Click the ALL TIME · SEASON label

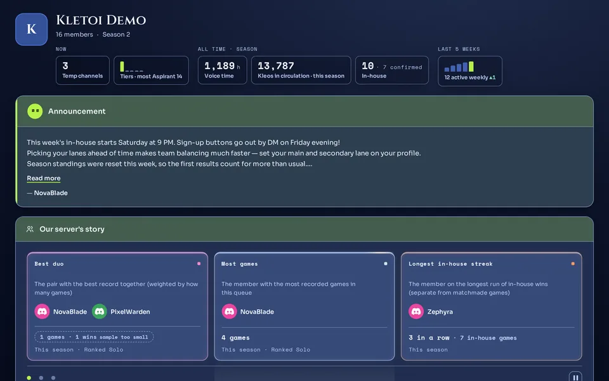point(228,49)
